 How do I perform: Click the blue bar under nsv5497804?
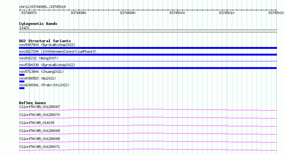[148, 48]
